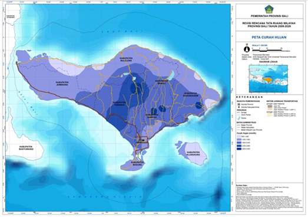
Task: Click the Ibukota Provinsi legend symbol
Action: [239, 104]
